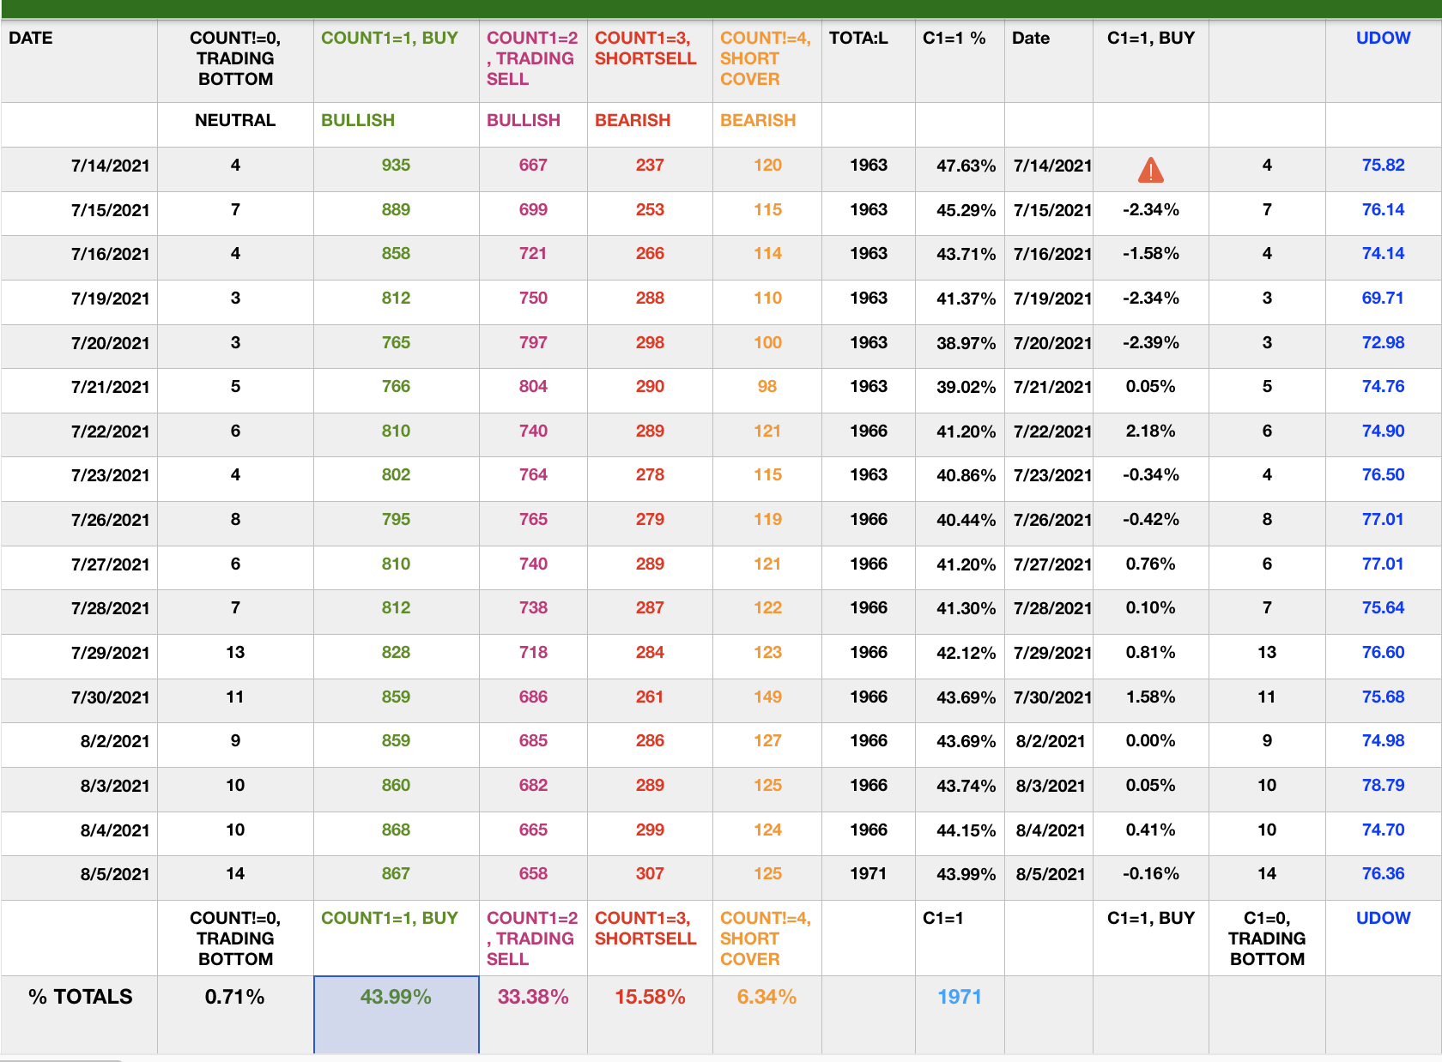
Task: Click the red 15.58% totals cell
Action: coord(650,997)
